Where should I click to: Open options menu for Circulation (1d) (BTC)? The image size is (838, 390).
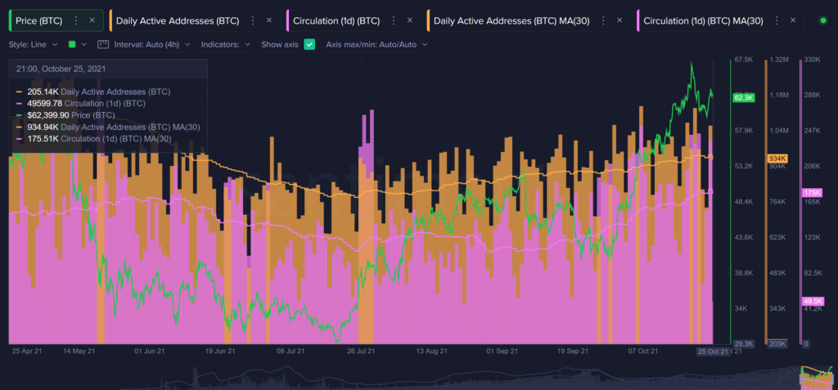[x=394, y=20]
